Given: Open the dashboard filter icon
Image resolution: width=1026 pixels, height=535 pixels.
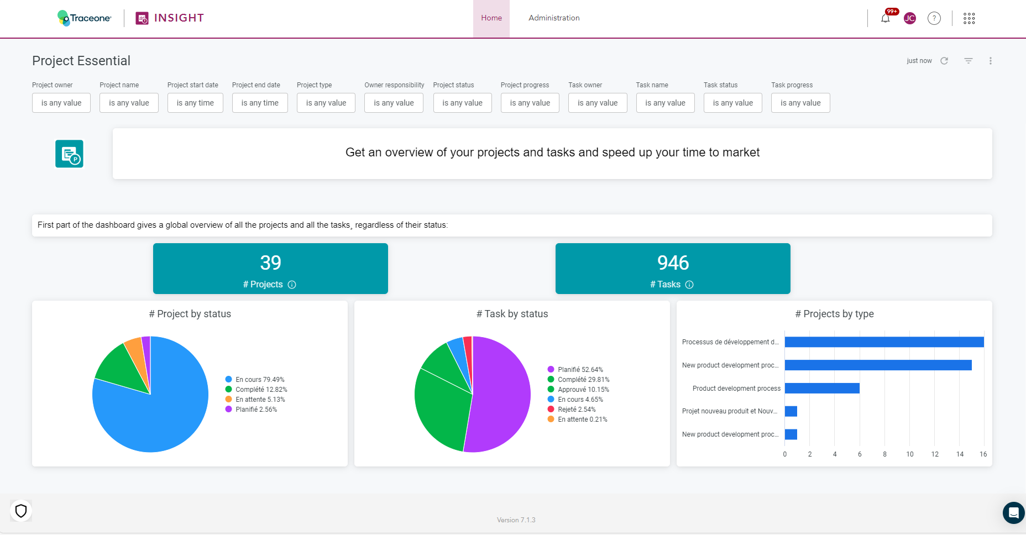Looking at the screenshot, I should coord(968,61).
